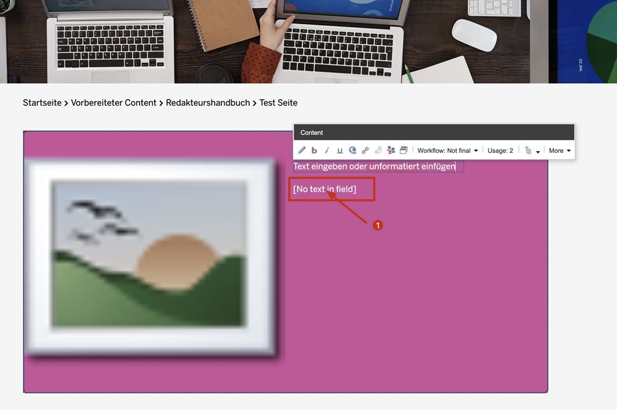The height and width of the screenshot is (410, 617).
Task: Click the 'Text eingeben oder unformatiert einfügen' field
Action: coord(377,166)
